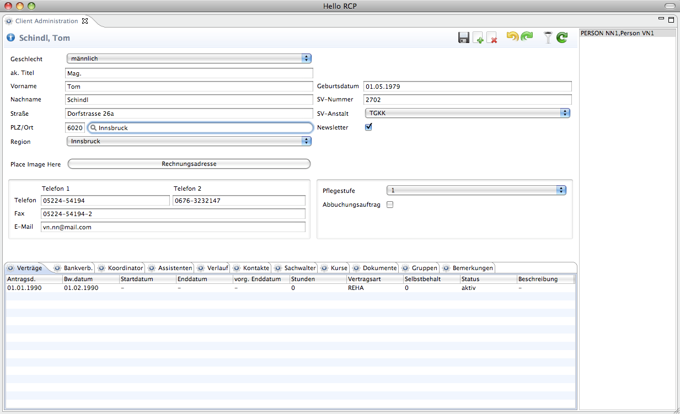Select the Gruppen tab
680x414 pixels.
(420, 268)
